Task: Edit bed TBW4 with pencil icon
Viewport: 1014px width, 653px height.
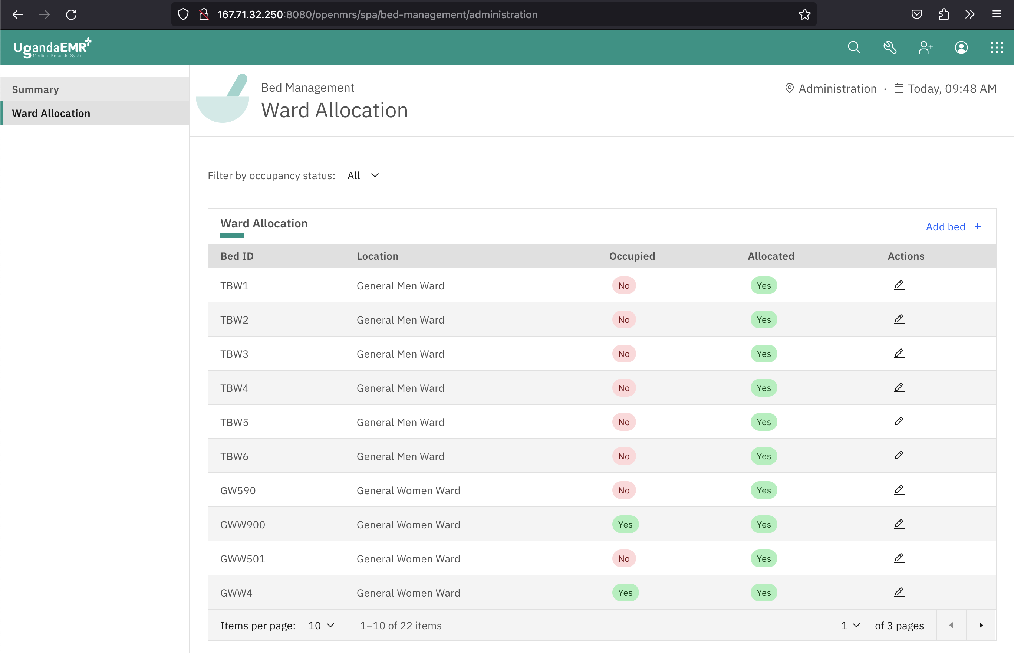Action: (x=899, y=387)
